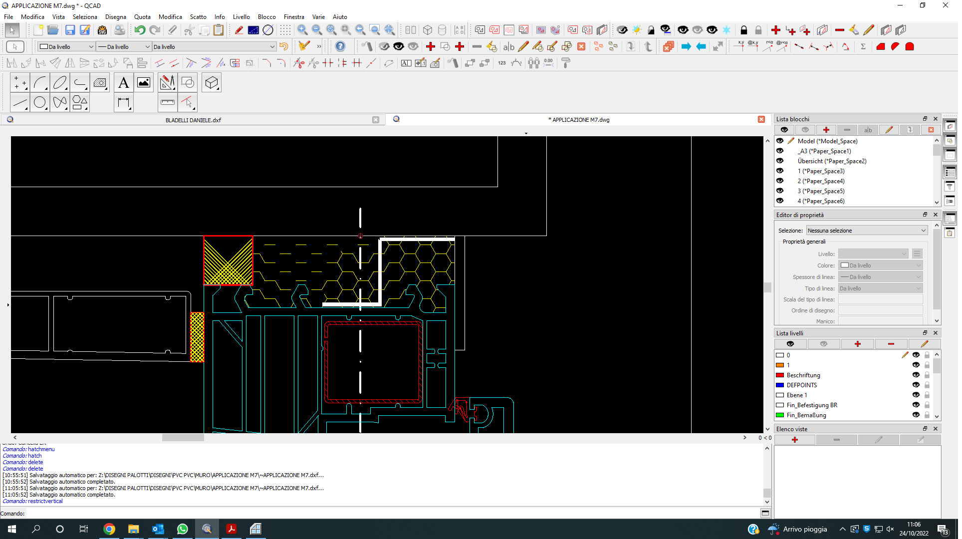
Task: Open Google Chrome from the taskbar
Action: (x=109, y=529)
